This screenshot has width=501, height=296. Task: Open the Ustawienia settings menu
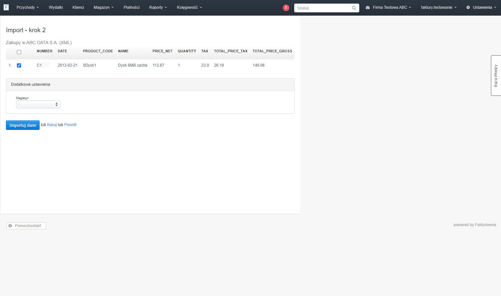click(x=481, y=7)
